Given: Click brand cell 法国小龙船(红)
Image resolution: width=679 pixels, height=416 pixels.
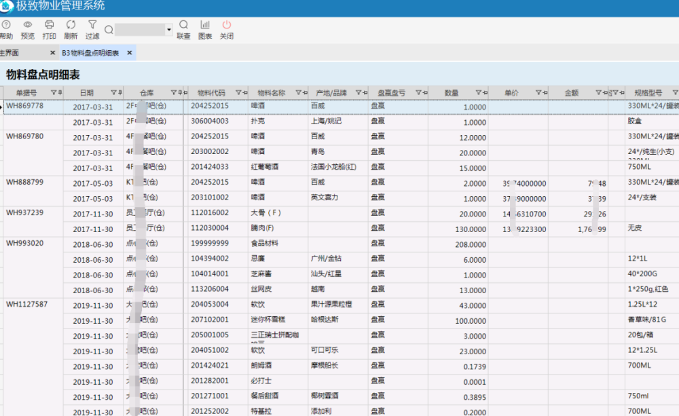Looking at the screenshot, I should [x=333, y=167].
